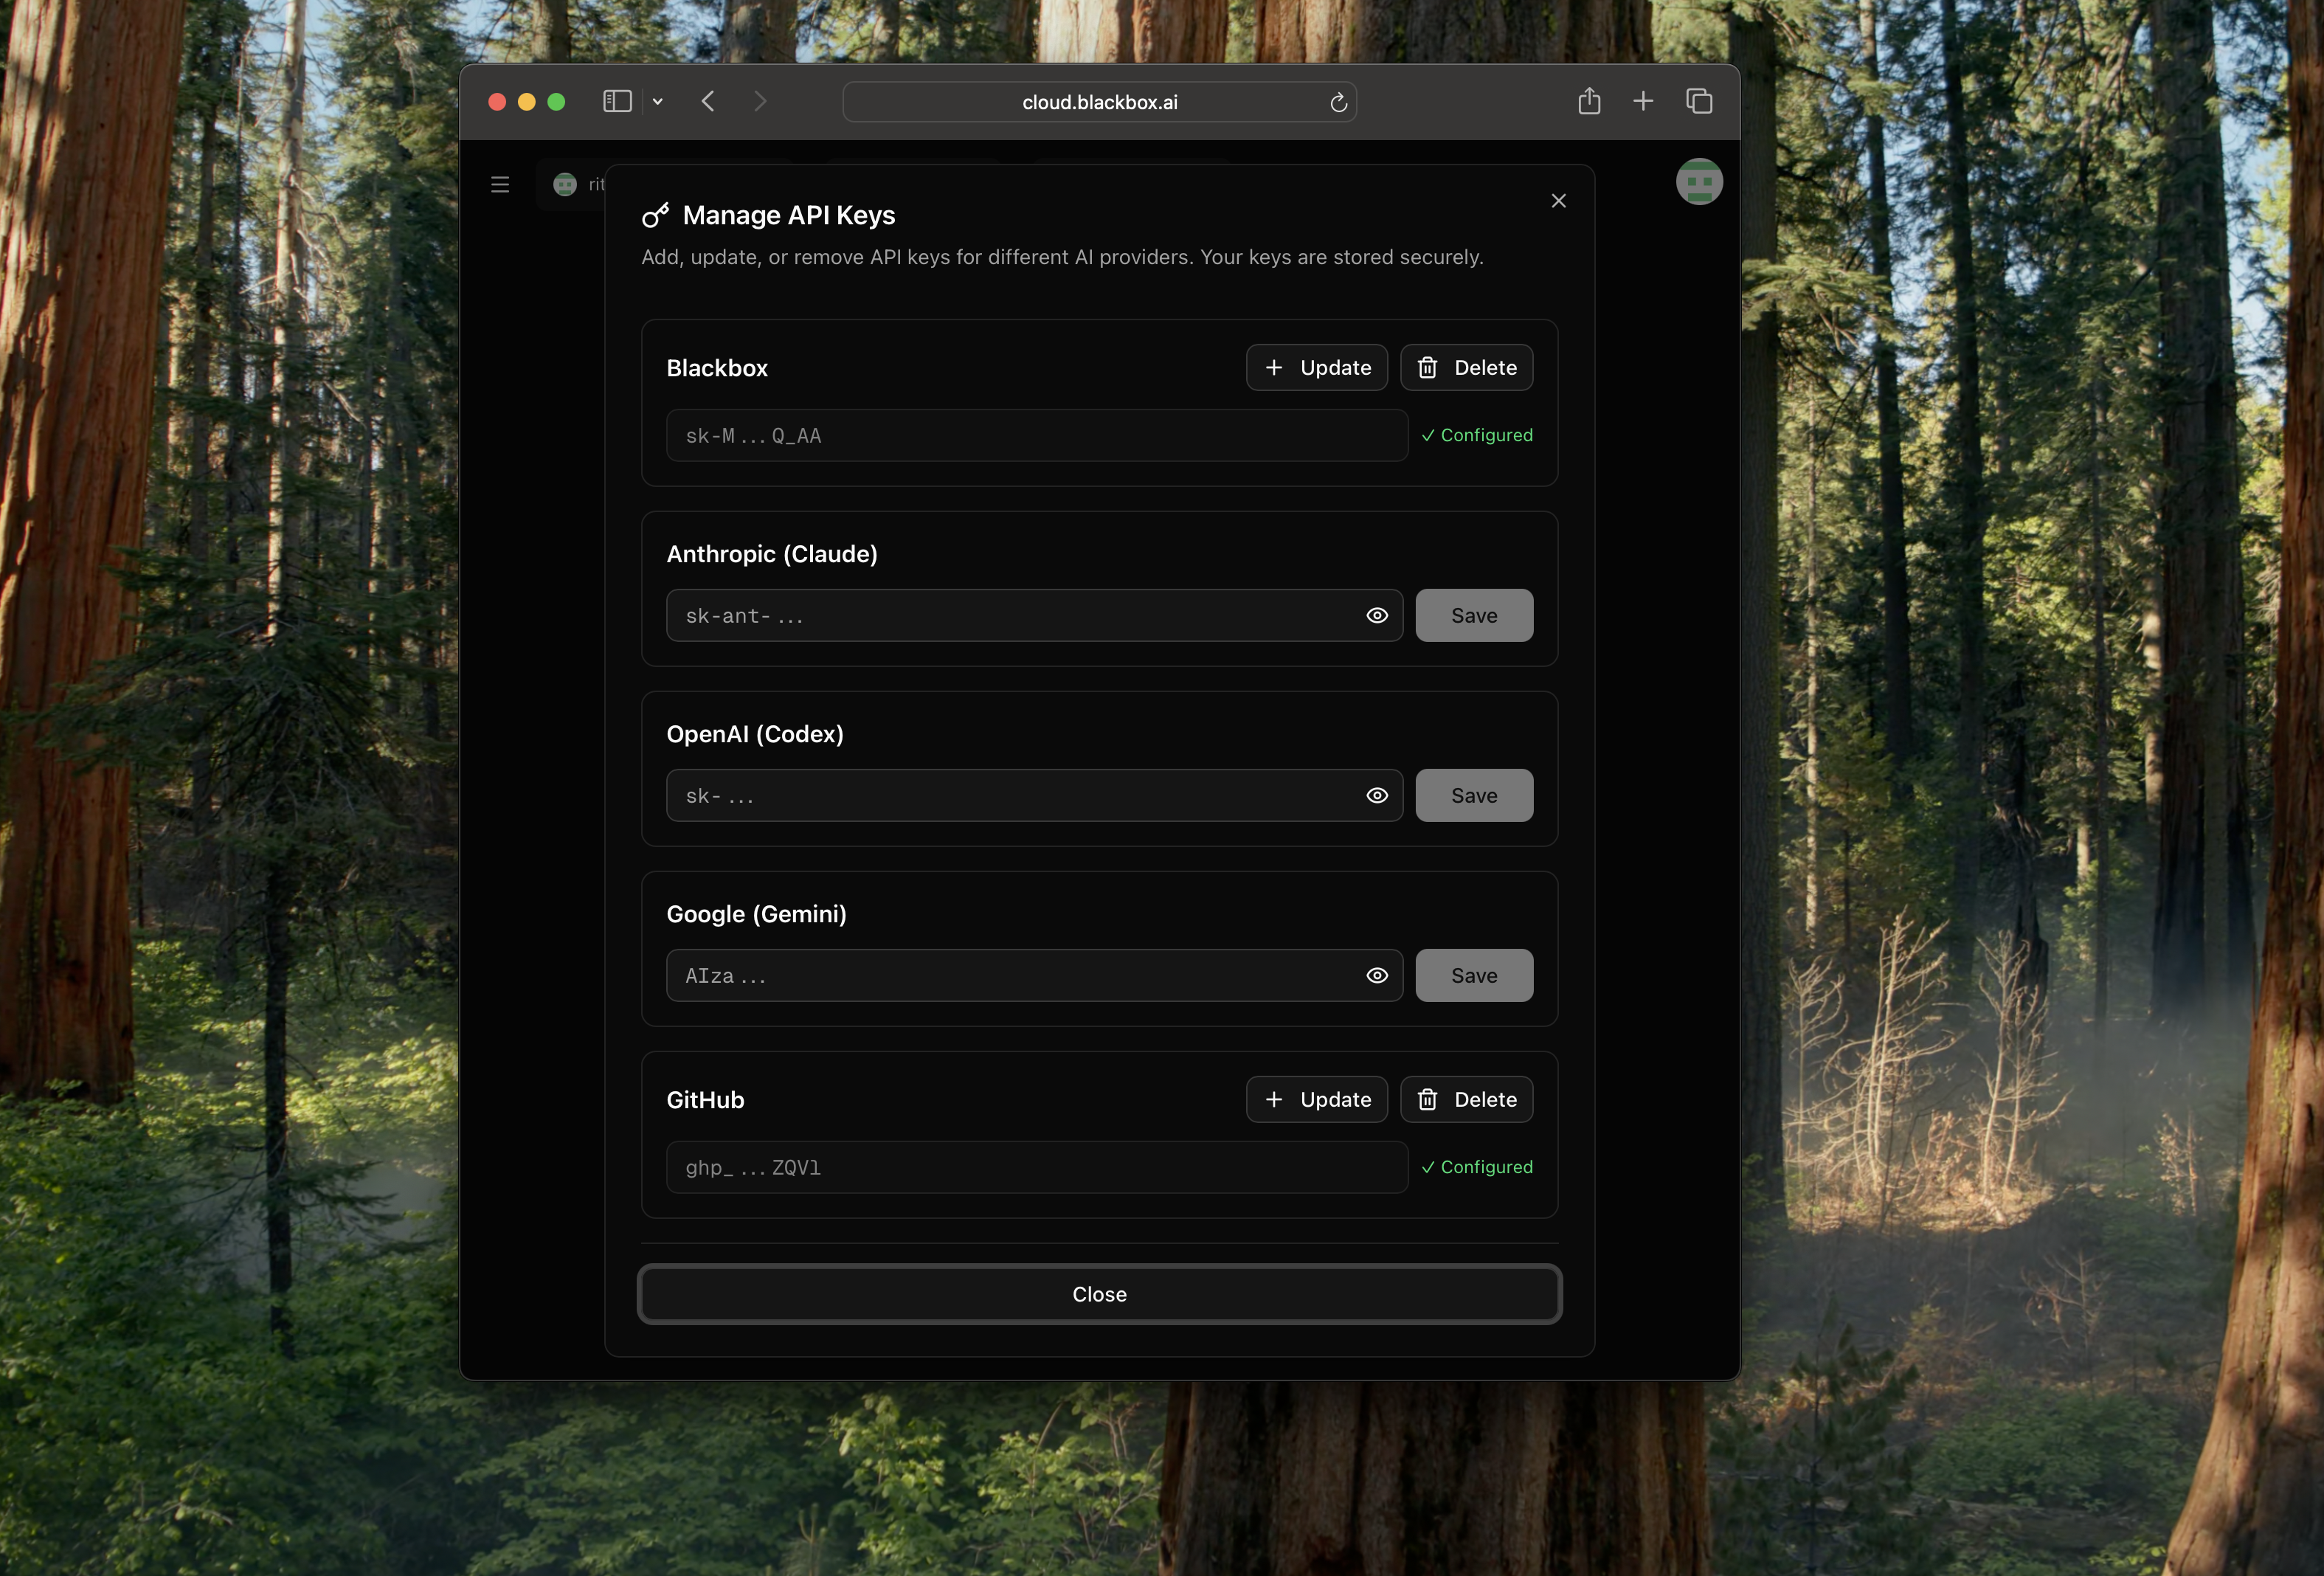Delete the GitHub token
The image size is (2324, 1576).
click(x=1466, y=1100)
